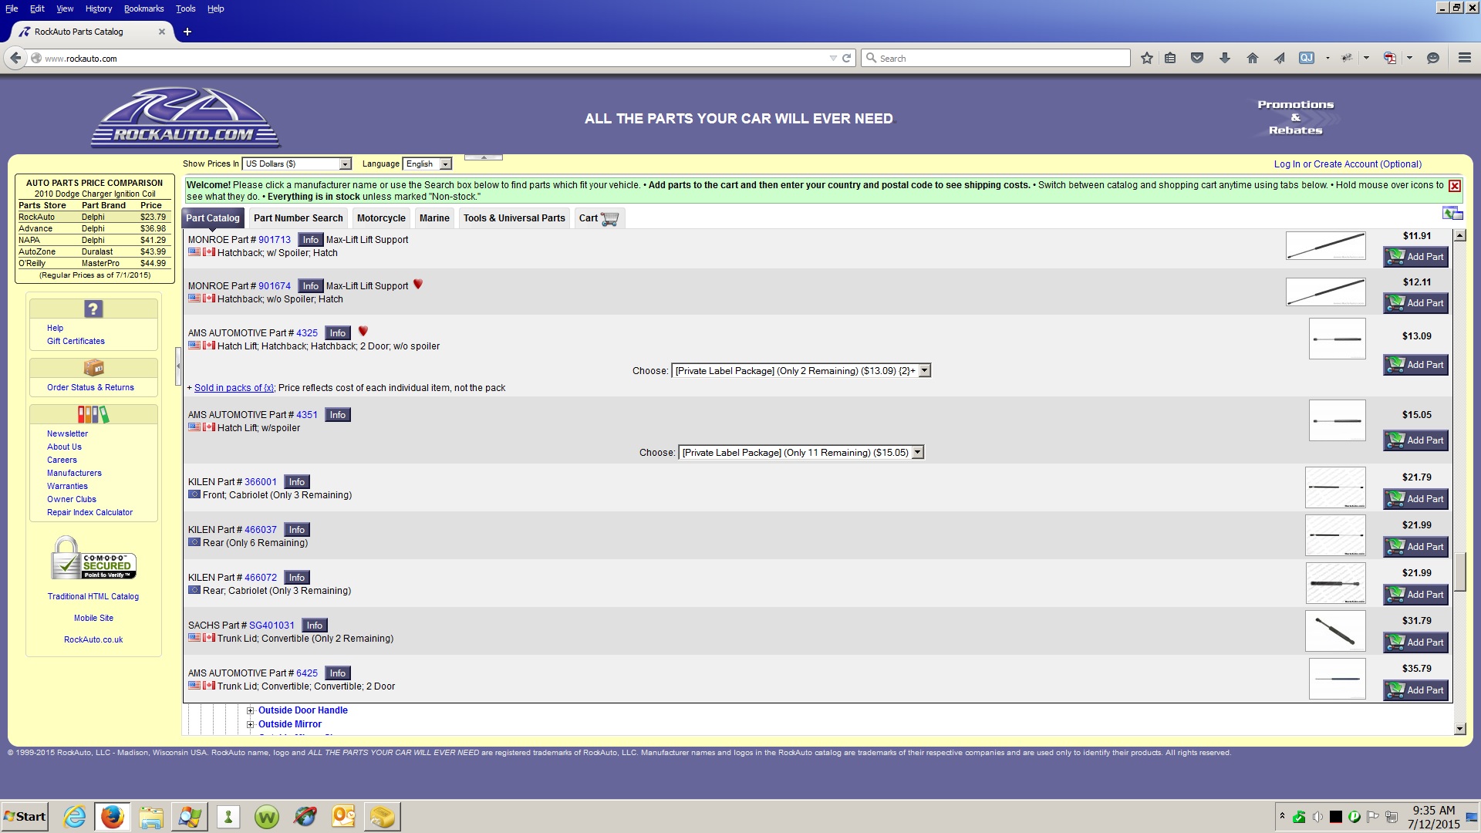This screenshot has width=1481, height=833.
Task: Click Log In or Create Account link
Action: click(1347, 164)
